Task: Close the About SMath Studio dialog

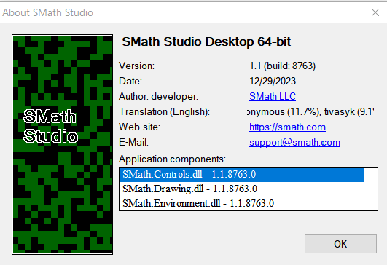Action: point(375,12)
